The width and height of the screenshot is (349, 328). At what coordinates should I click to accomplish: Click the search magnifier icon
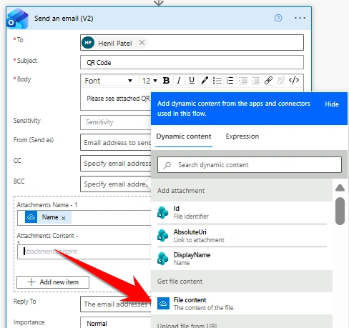tap(167, 165)
